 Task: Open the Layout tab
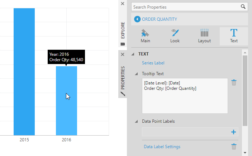[204, 36]
